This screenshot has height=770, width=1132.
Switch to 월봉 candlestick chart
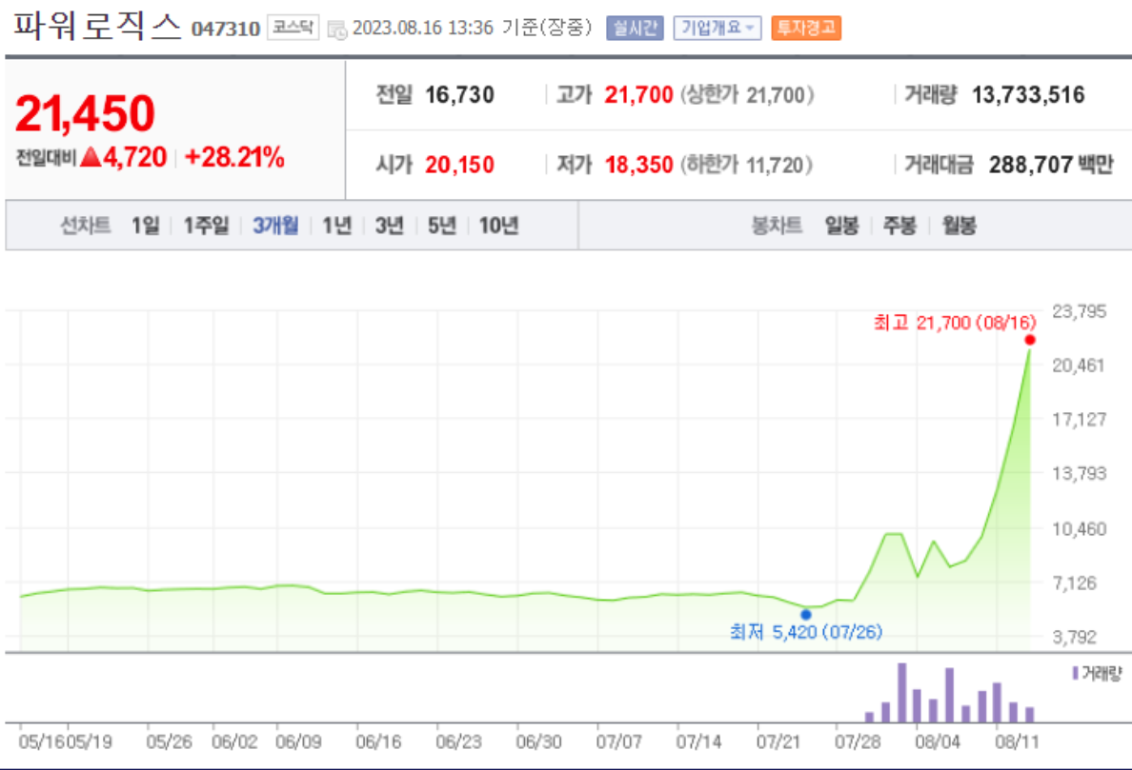coord(959,226)
